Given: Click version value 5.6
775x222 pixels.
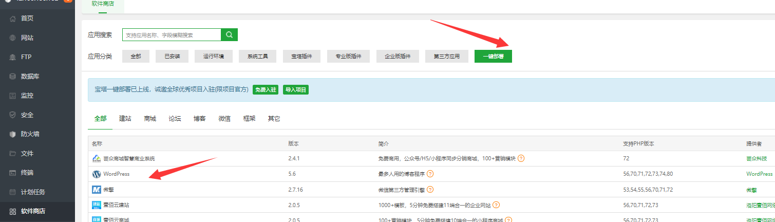Looking at the screenshot, I should pyautogui.click(x=292, y=174).
